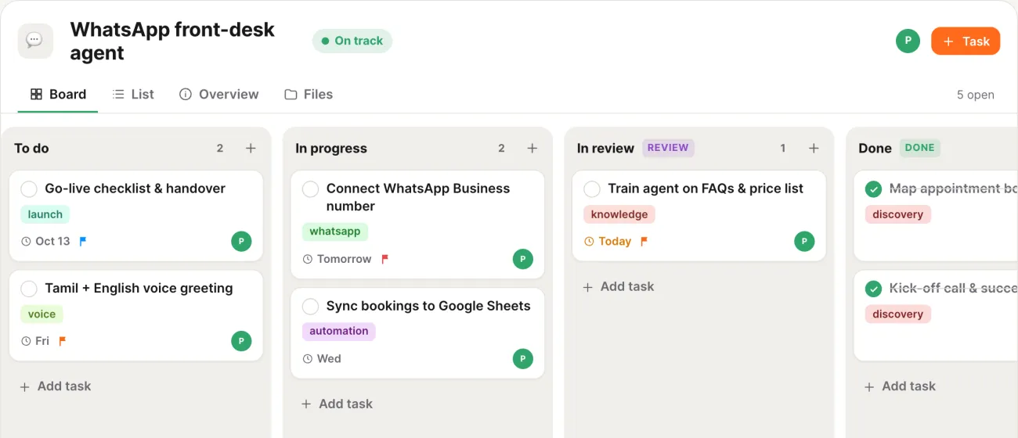
Task: Click Add task under In review
Action: [619, 287]
